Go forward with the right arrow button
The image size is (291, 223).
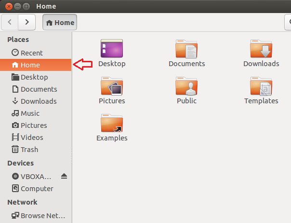tap(26, 22)
